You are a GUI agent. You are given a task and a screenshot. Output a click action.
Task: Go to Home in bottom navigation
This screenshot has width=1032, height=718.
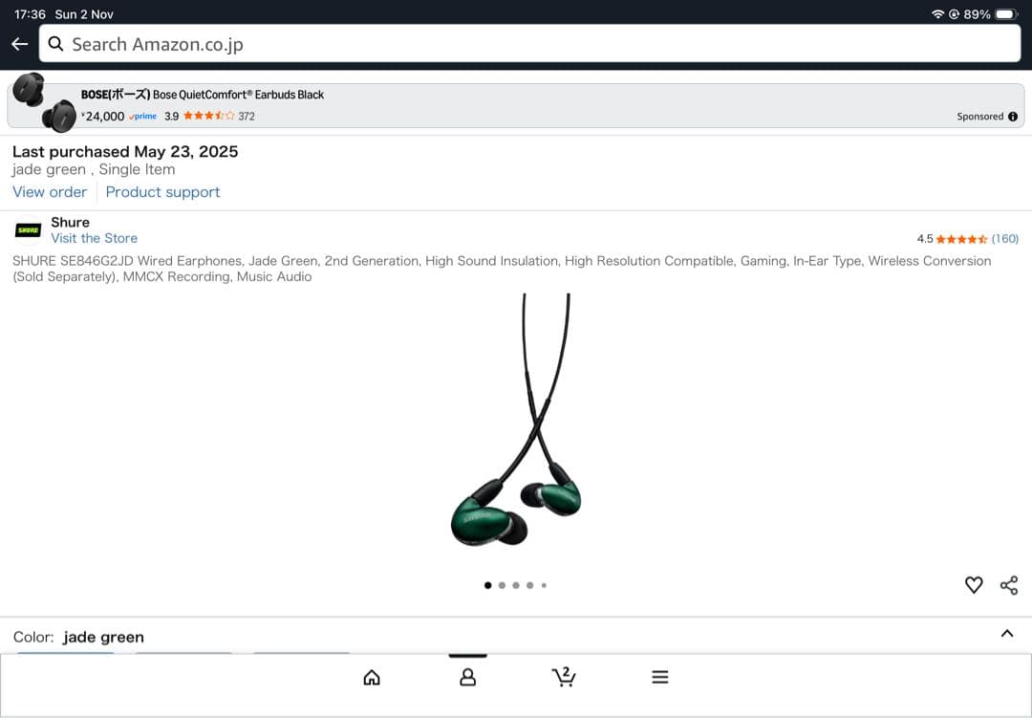[x=372, y=678]
